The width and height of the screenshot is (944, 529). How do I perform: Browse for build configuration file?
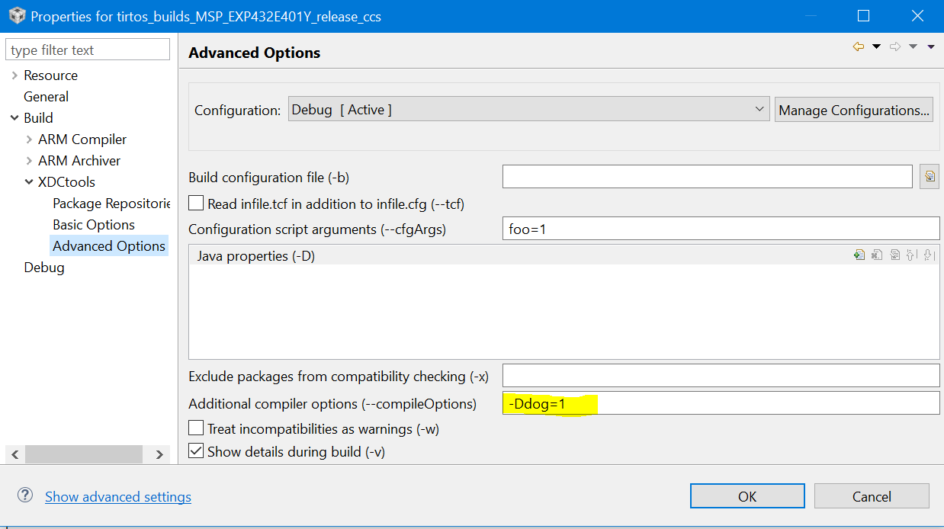pyautogui.click(x=929, y=177)
